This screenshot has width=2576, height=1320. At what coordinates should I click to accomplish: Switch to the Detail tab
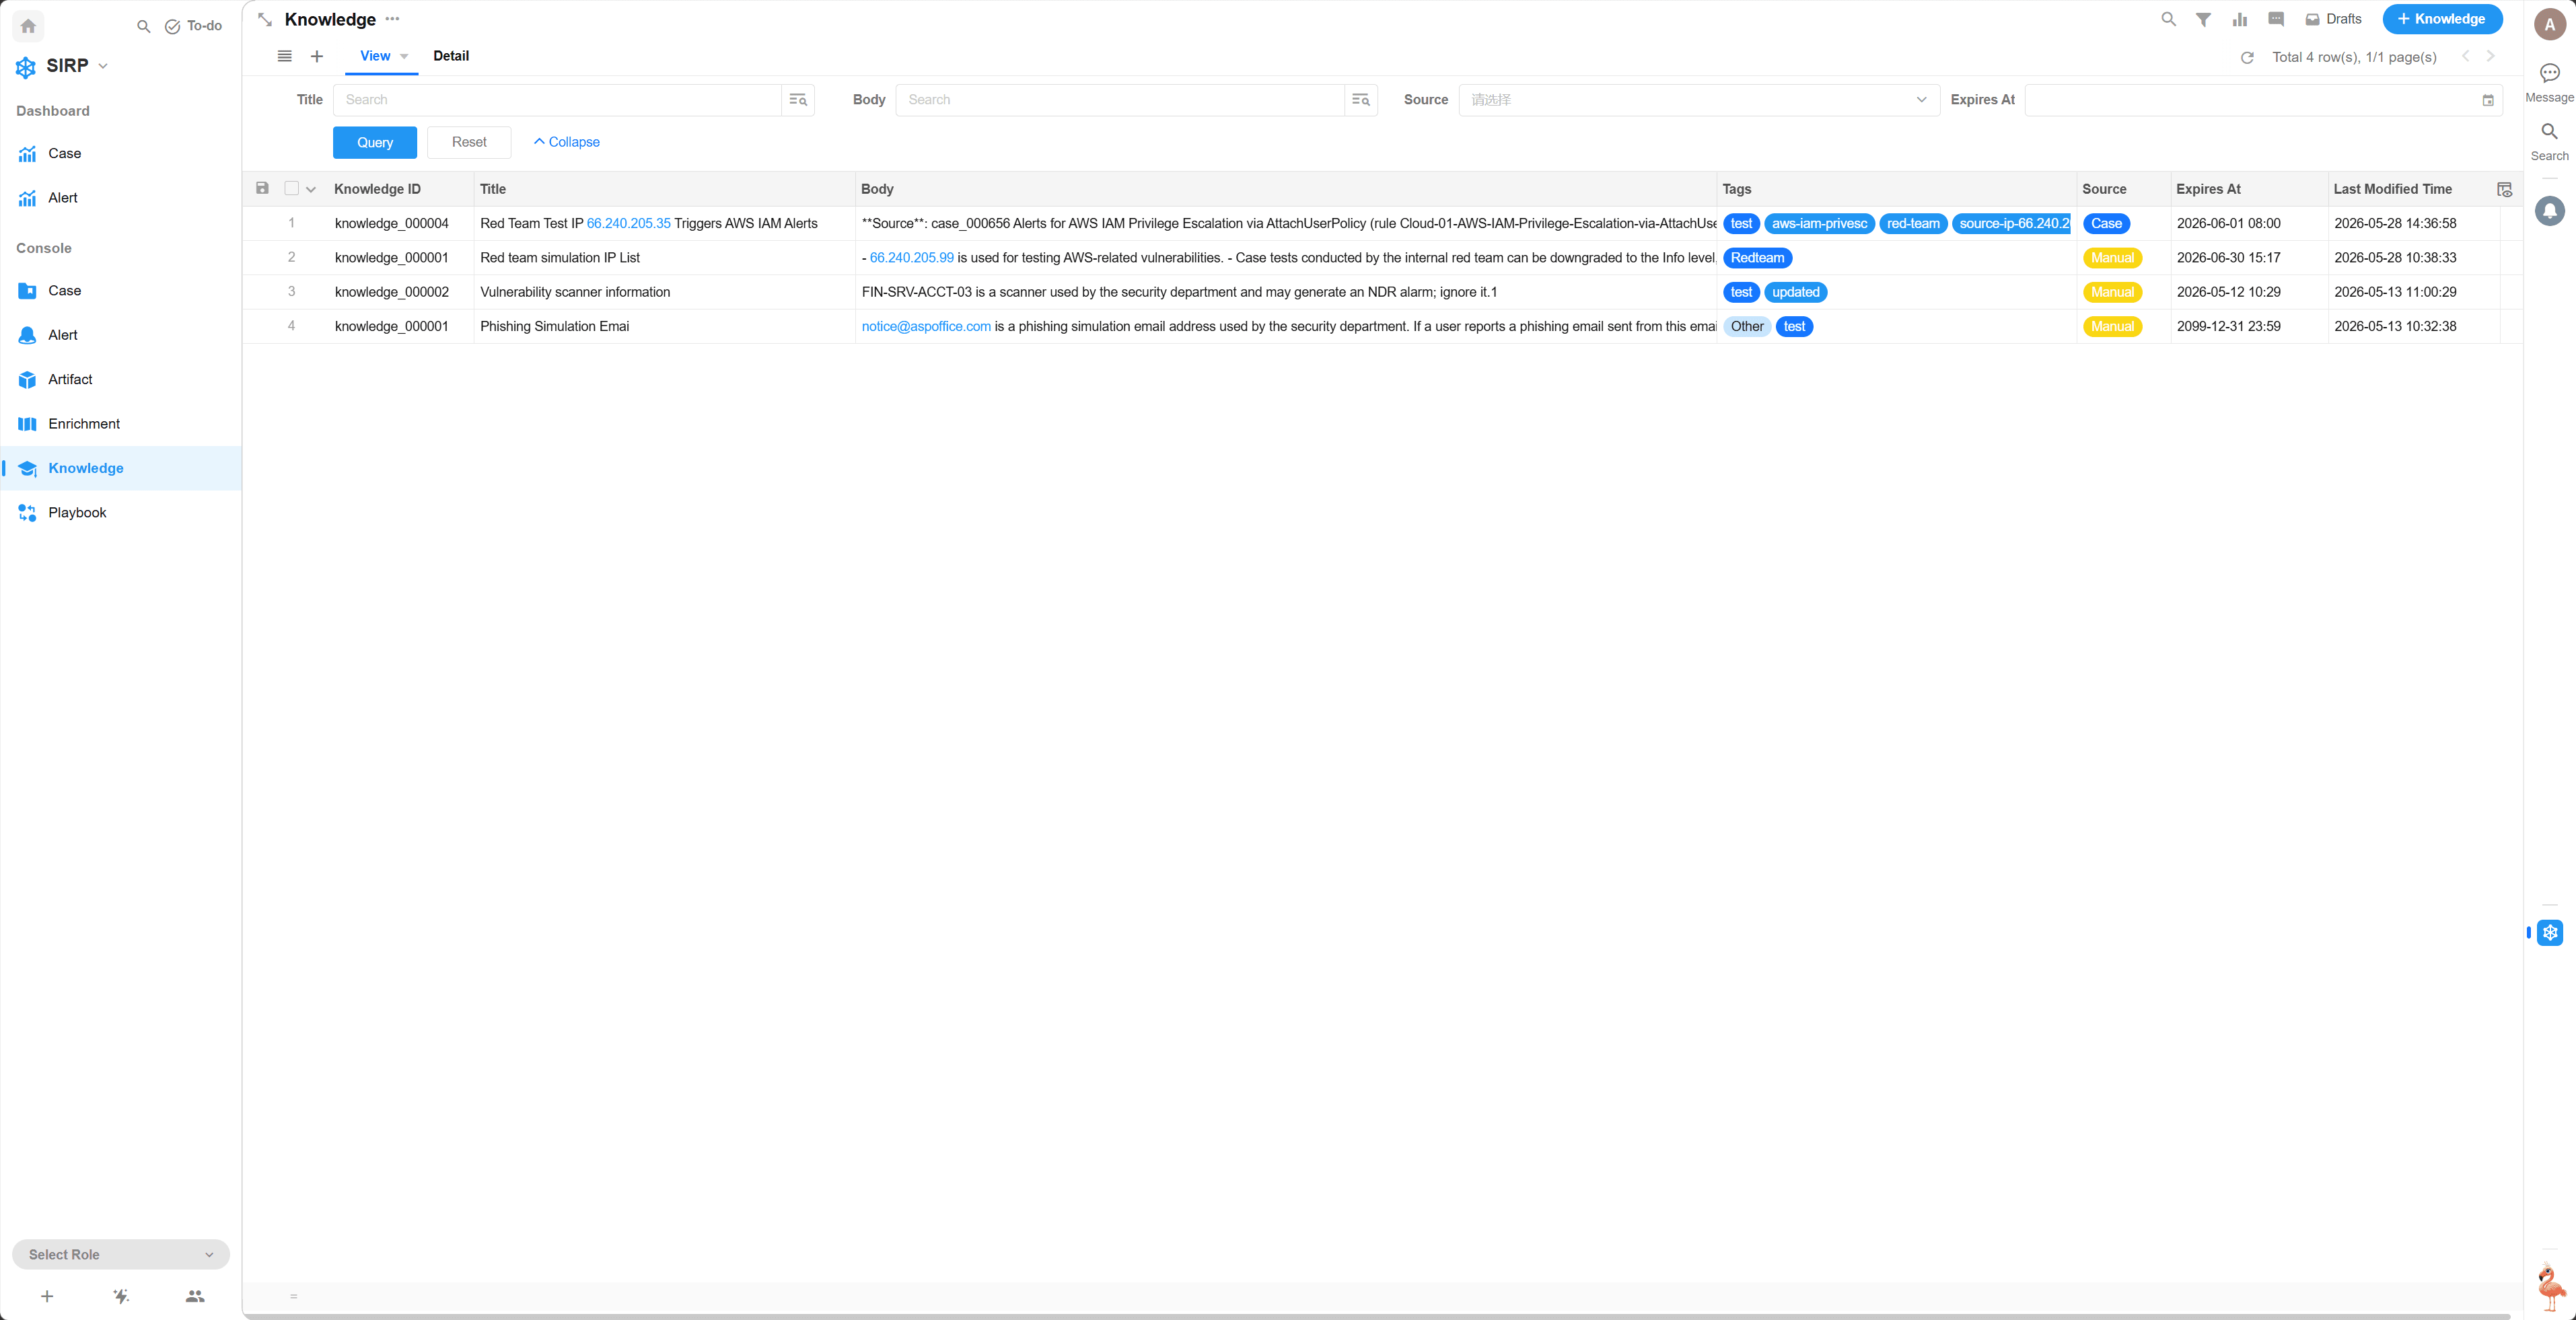coord(451,56)
